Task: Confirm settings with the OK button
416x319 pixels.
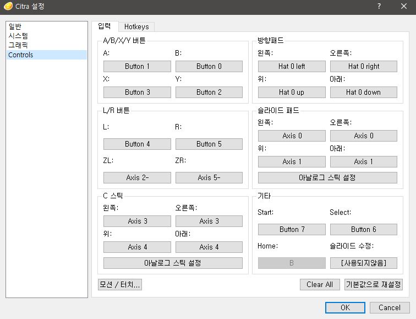Action: (x=345, y=307)
